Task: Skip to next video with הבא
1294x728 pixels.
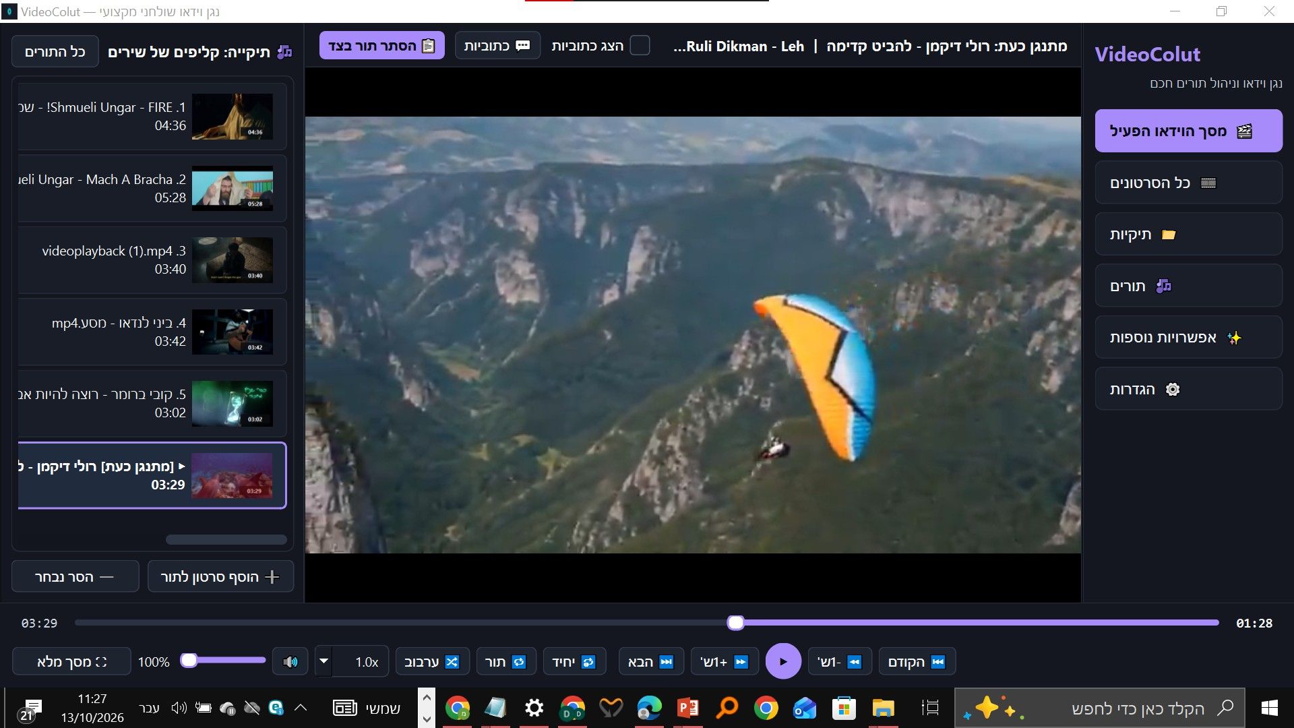Action: pos(651,662)
